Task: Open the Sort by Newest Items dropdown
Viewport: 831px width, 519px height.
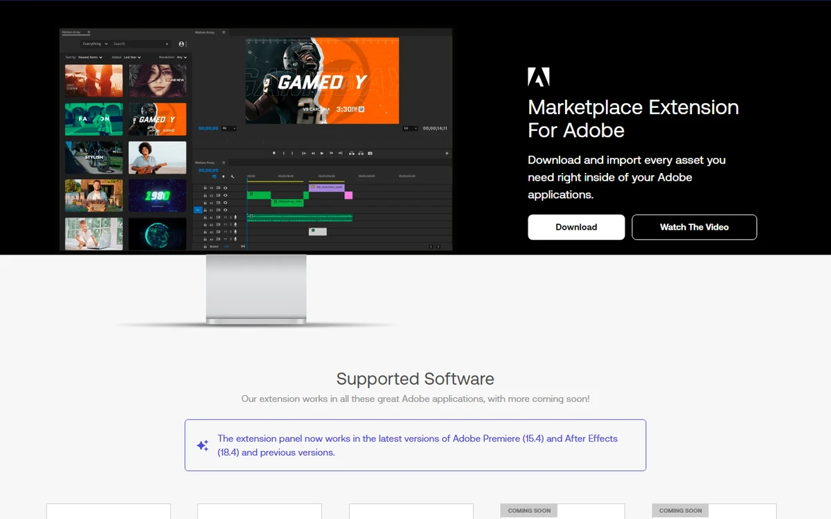Action: click(90, 57)
